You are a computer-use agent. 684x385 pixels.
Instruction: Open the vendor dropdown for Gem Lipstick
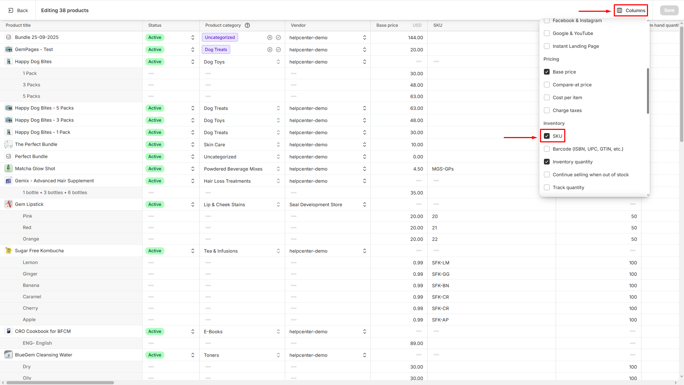364,204
